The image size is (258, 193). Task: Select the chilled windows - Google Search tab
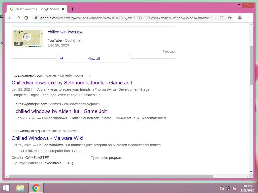37,9
